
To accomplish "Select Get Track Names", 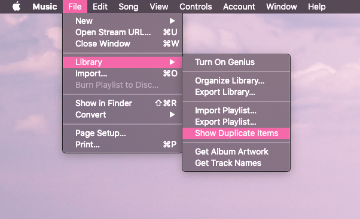I will [236, 163].
